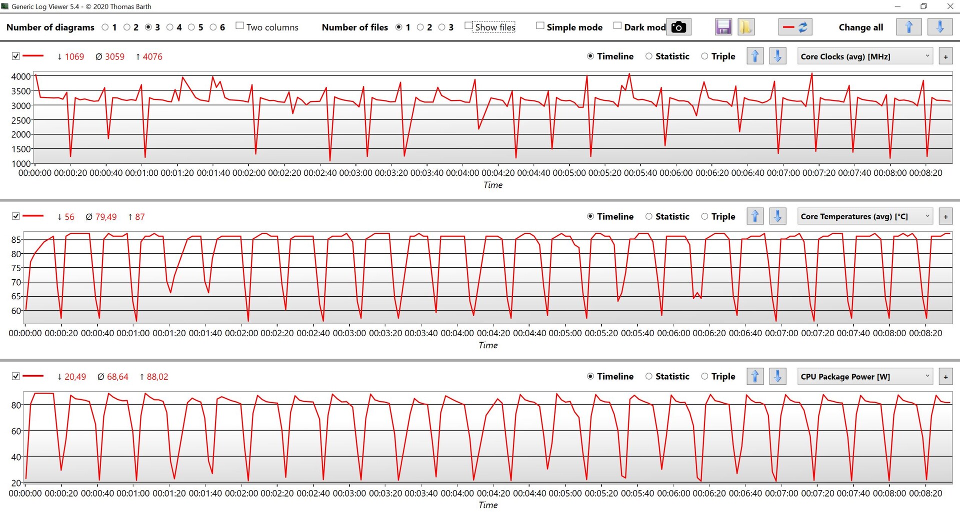The width and height of the screenshot is (960, 519).
Task: Click the red line refresh icon
Action: 795,27
